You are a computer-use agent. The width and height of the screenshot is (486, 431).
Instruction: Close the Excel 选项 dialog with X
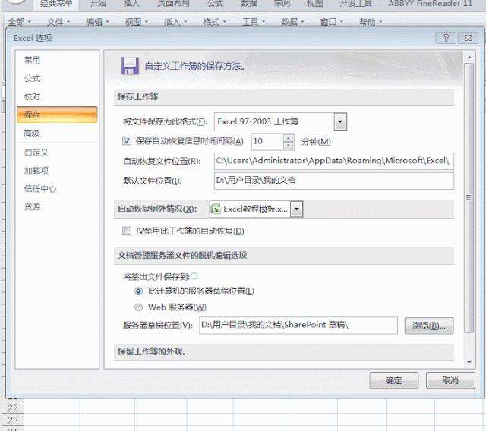(468, 38)
